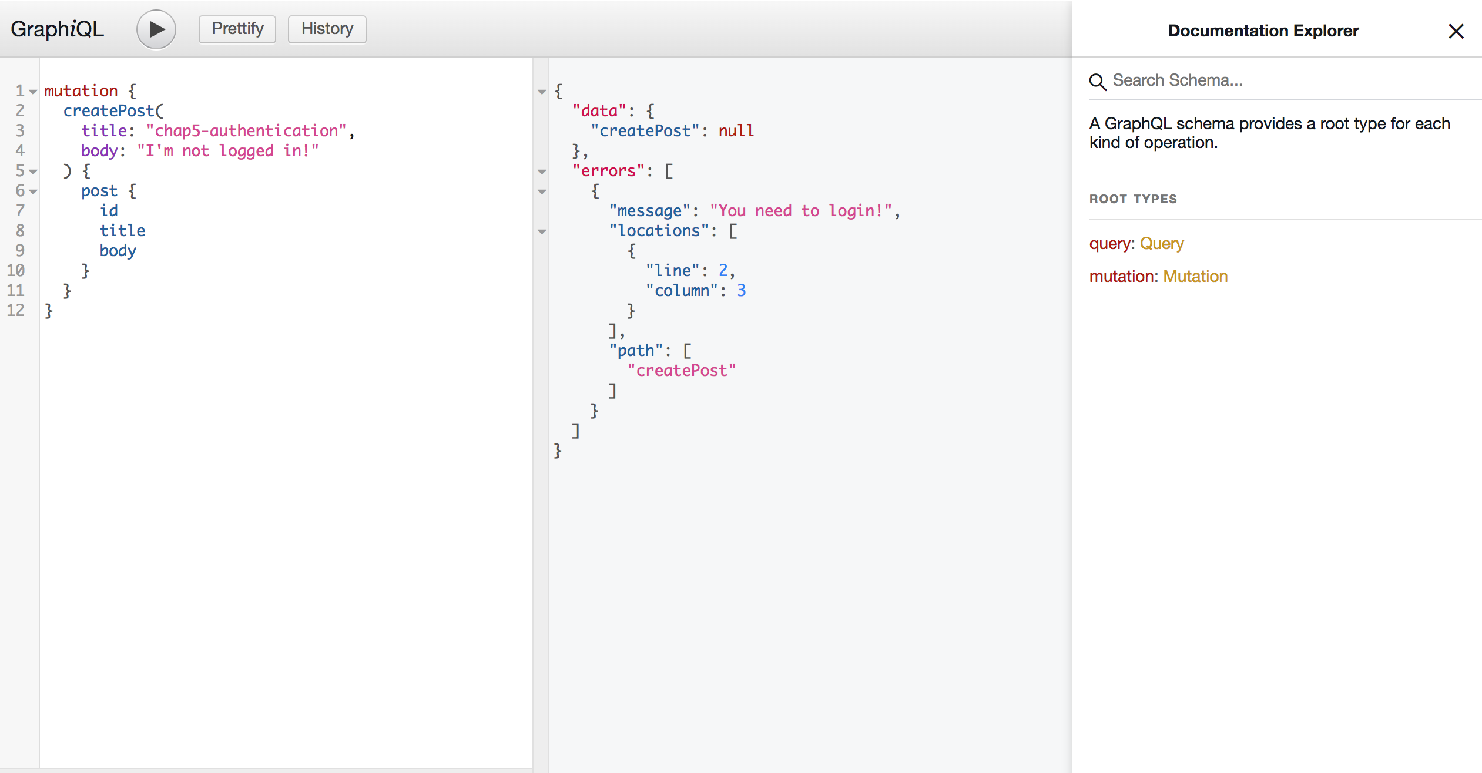Click the "data" key in results
This screenshot has height=773, width=1482.
(599, 111)
